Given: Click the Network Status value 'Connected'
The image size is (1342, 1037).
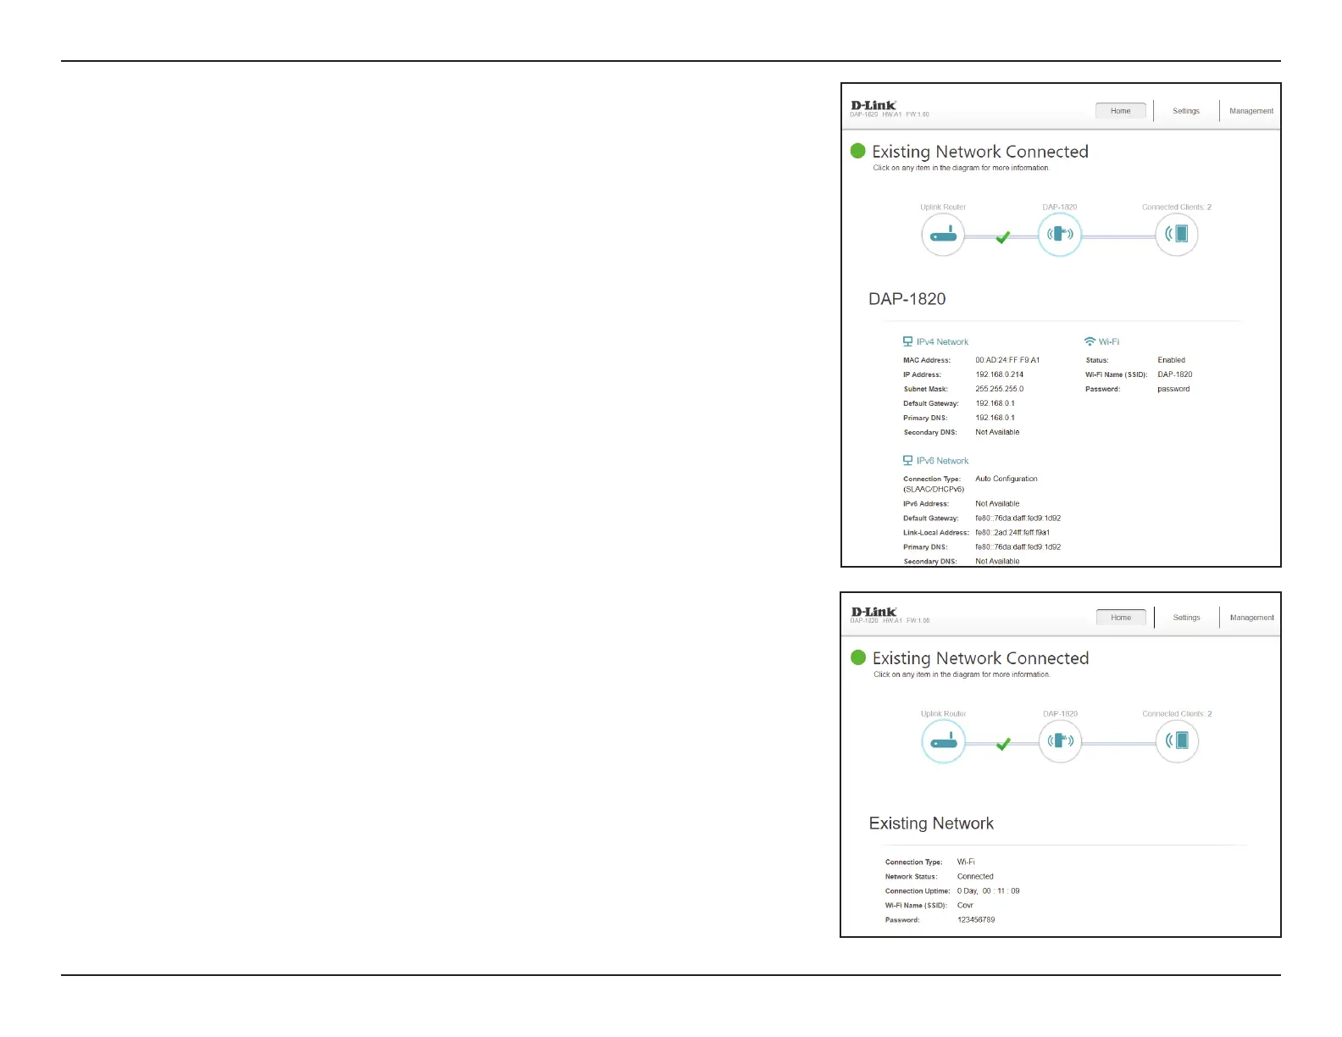Looking at the screenshot, I should 975,876.
